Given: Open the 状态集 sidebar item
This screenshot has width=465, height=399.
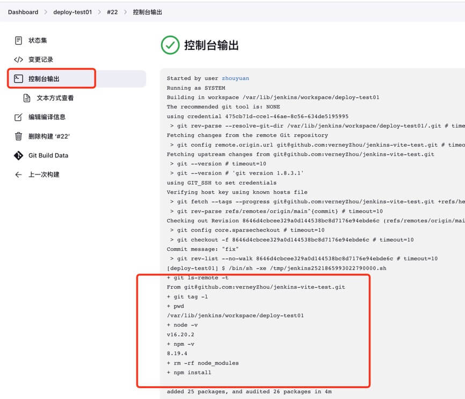Looking at the screenshot, I should 38,40.
